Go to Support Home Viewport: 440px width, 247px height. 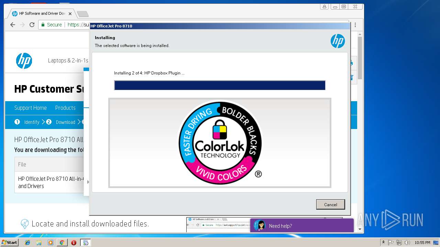(x=30, y=108)
